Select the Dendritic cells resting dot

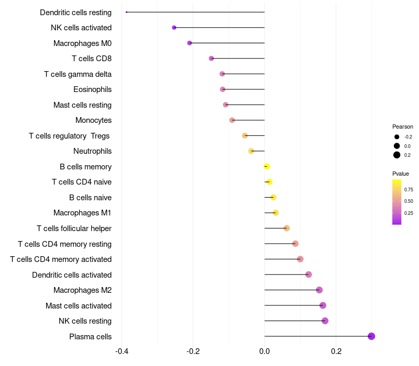click(x=126, y=12)
